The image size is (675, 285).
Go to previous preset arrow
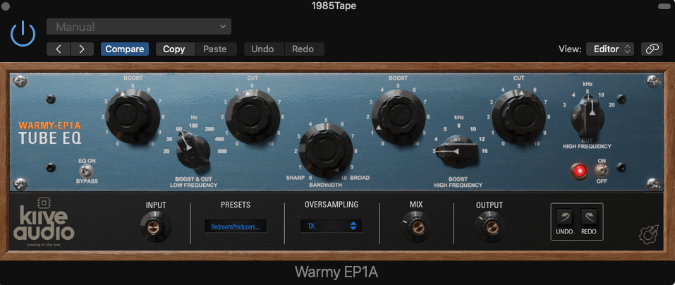[59, 49]
